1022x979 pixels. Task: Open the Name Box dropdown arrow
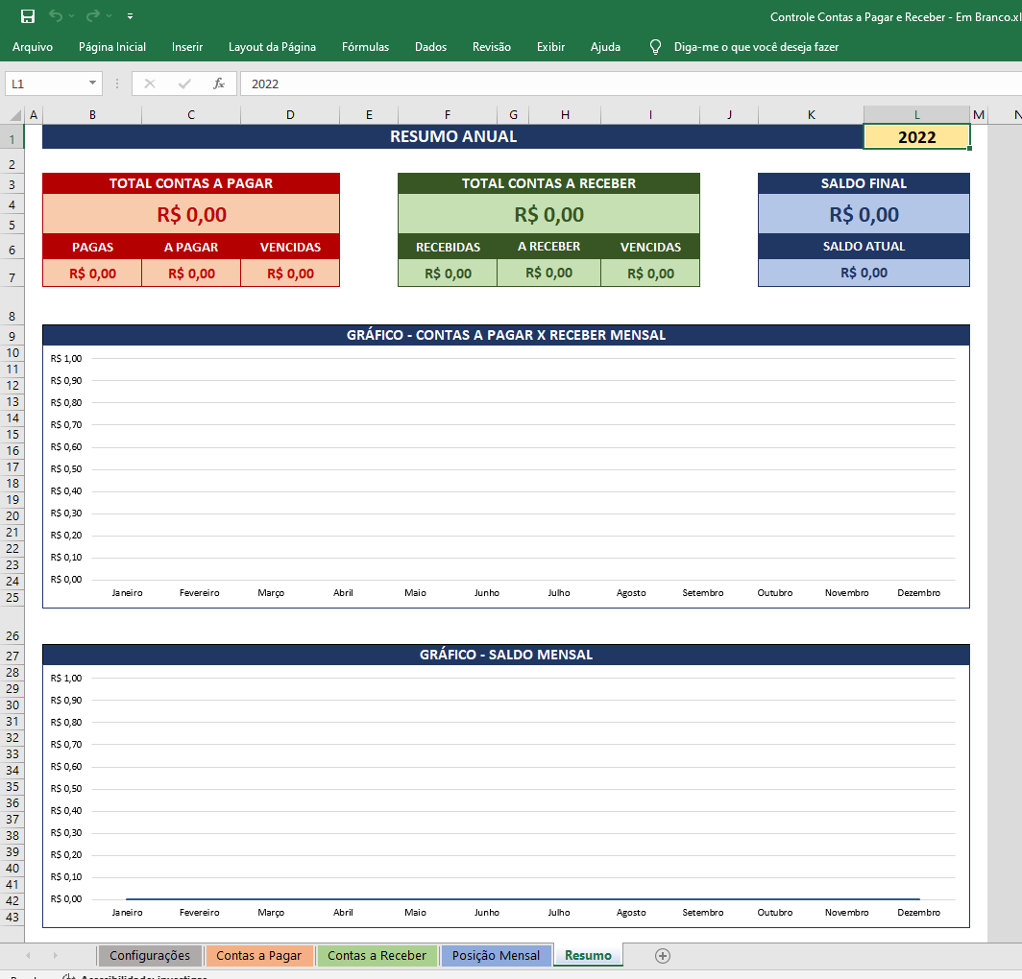(92, 84)
